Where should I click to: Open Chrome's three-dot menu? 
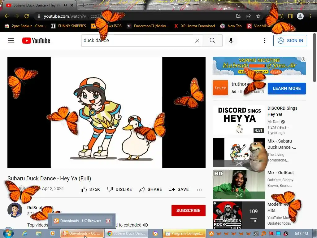click(310, 16)
